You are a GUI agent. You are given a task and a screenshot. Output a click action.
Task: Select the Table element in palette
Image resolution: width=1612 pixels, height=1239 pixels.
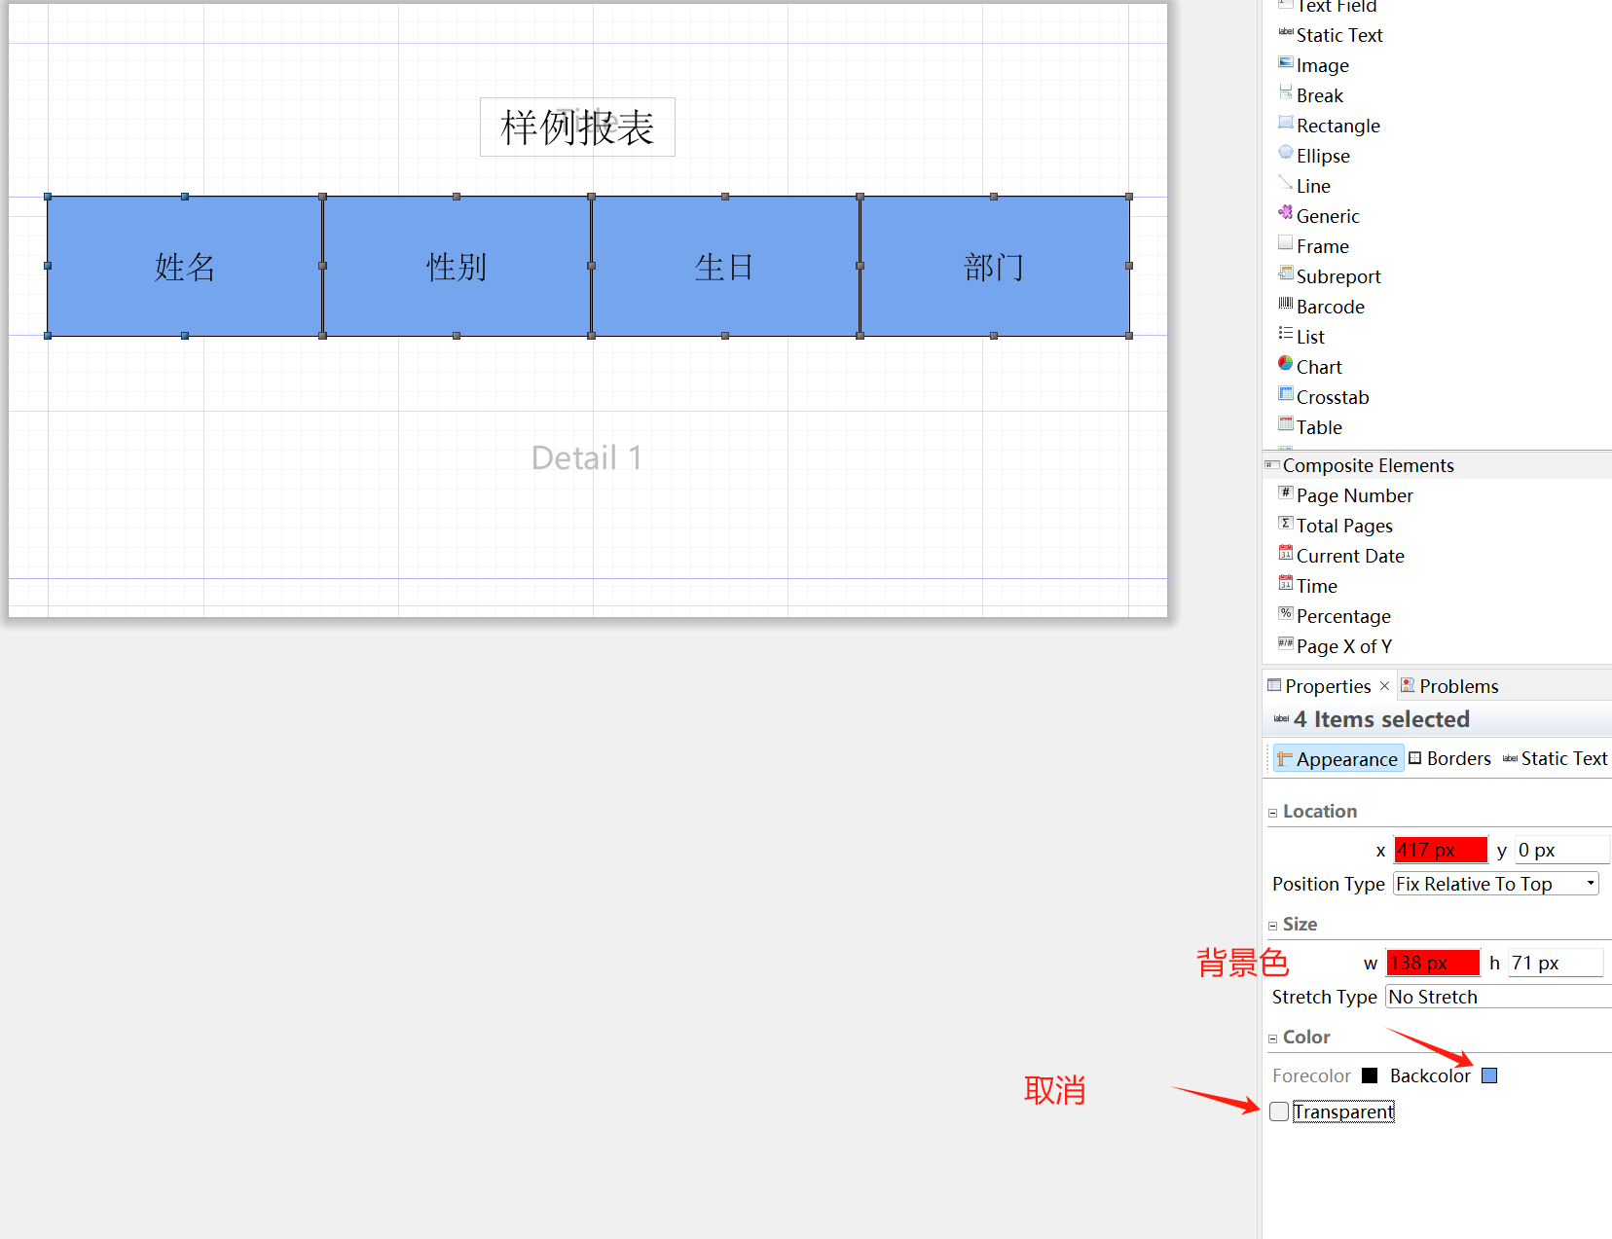(1318, 427)
